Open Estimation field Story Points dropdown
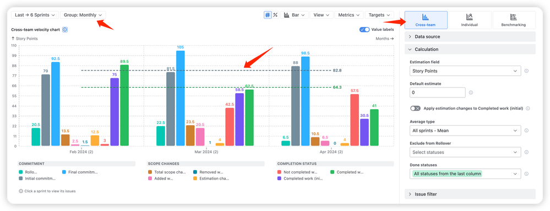Screen dimensions: 550x211 coord(465,71)
